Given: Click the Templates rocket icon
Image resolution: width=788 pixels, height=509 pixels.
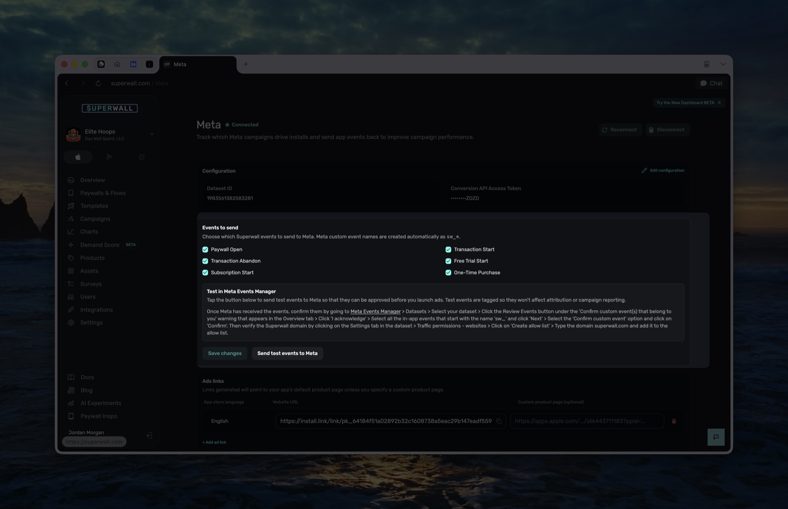Looking at the screenshot, I should [71, 206].
